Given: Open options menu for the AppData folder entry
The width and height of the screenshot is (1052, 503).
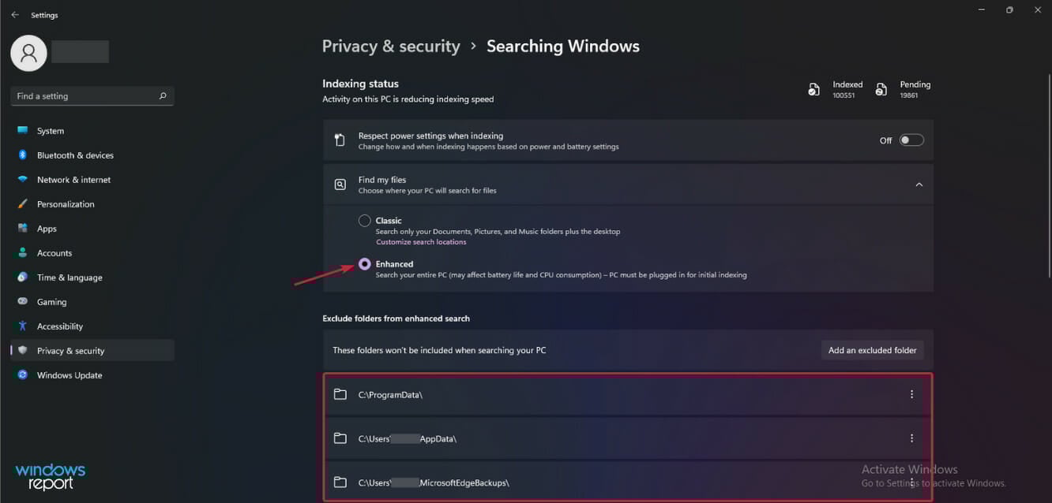Looking at the screenshot, I should [x=911, y=438].
